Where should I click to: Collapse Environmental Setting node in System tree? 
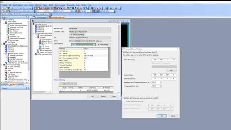(4, 23)
